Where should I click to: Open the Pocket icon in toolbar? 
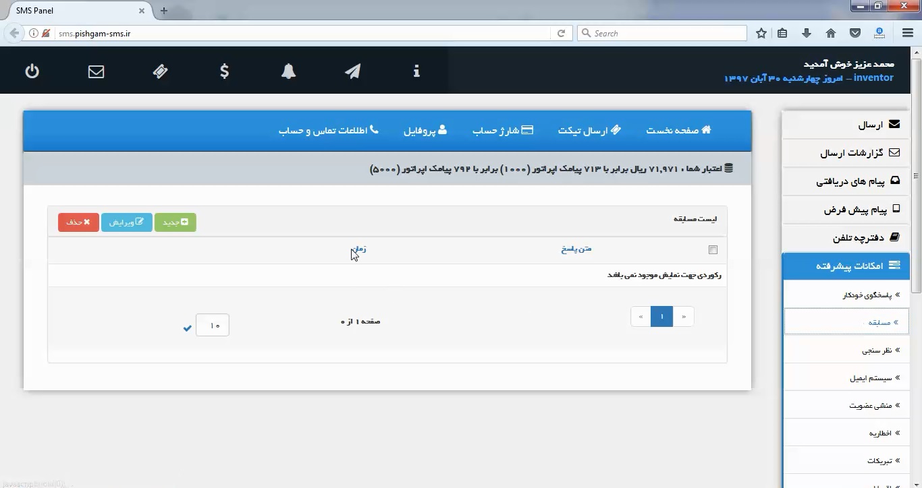855,33
